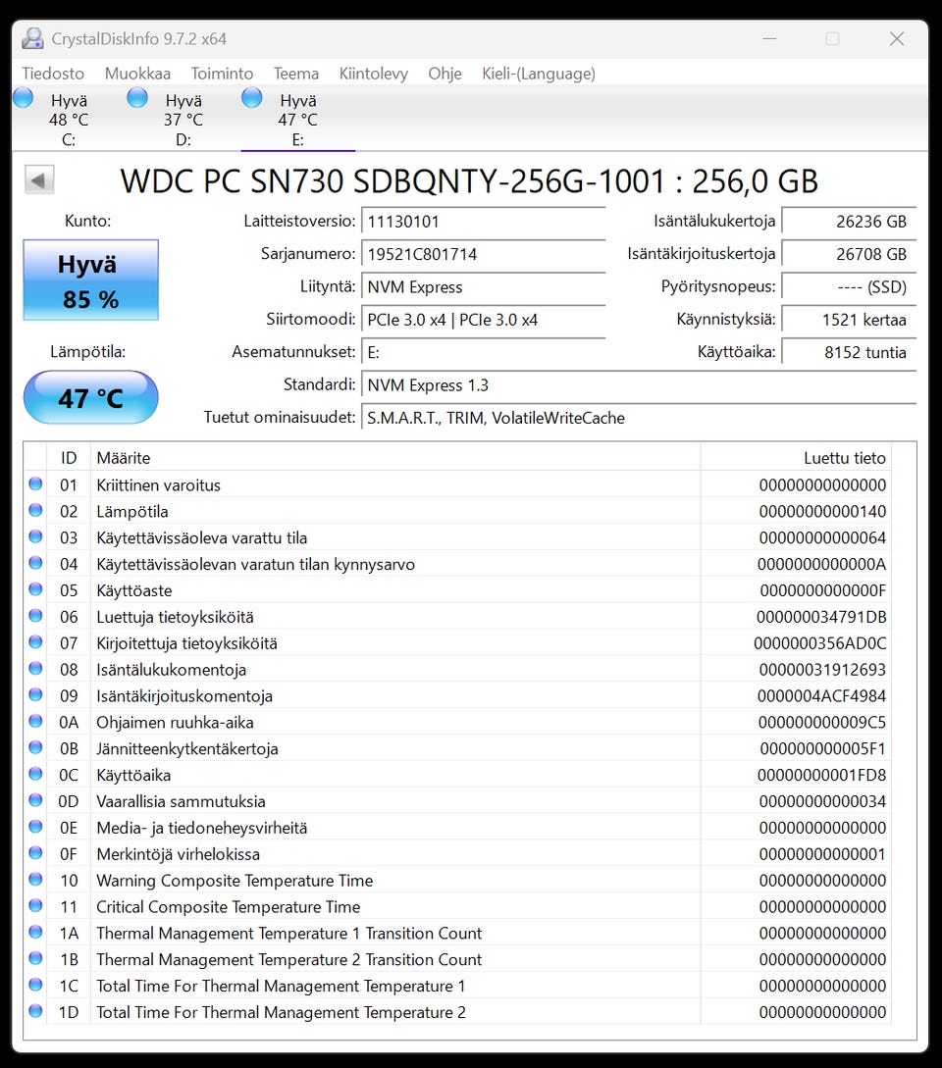Click status orb for Vaarallisia sammutuksia row

coord(35,800)
